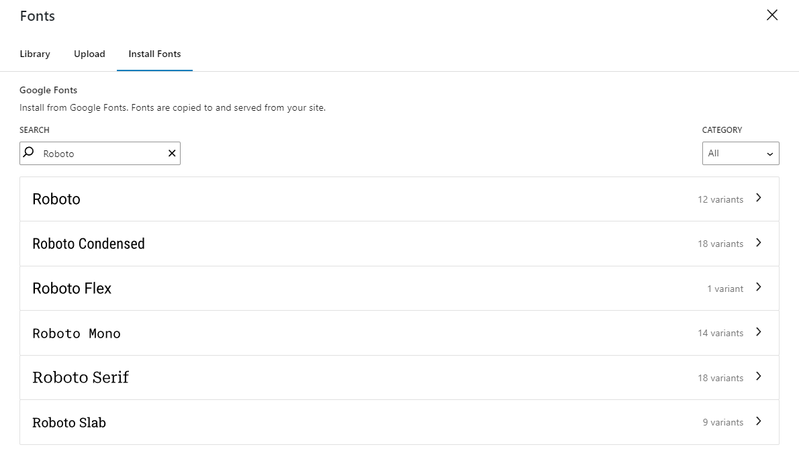
Task: Open the Roboto Serif variants chevron
Action: pos(759,377)
